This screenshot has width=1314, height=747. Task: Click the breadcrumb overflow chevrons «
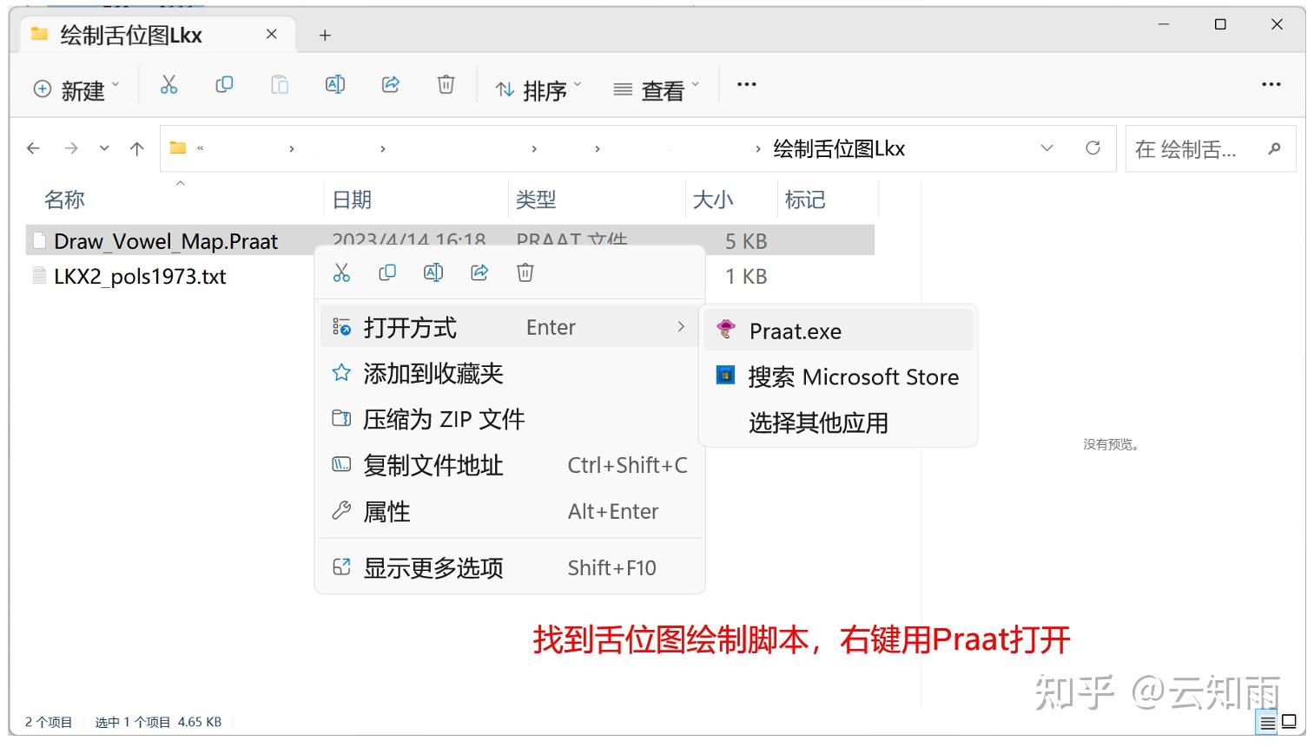pyautogui.click(x=201, y=148)
